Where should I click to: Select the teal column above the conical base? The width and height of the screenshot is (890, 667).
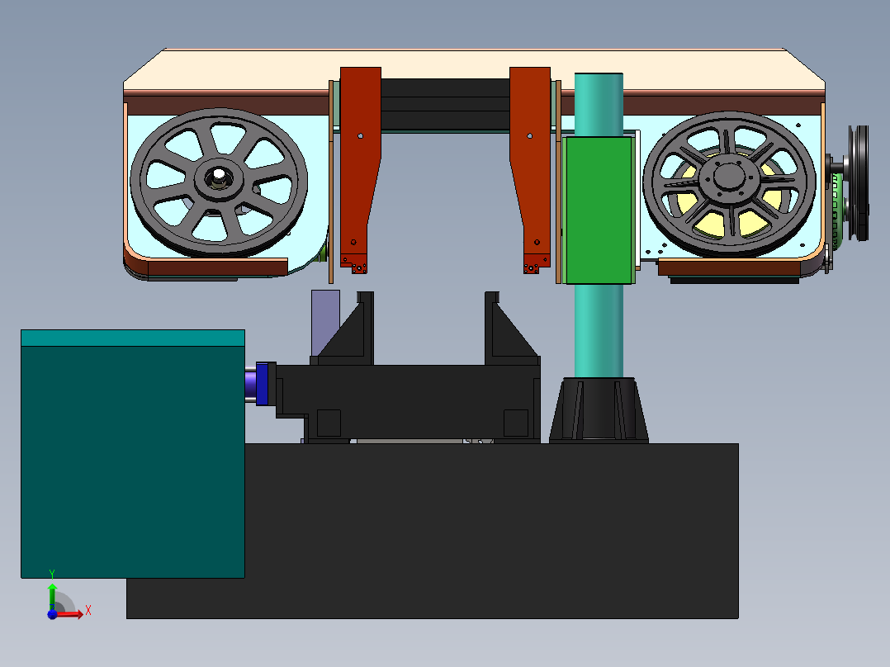pyautogui.click(x=599, y=331)
